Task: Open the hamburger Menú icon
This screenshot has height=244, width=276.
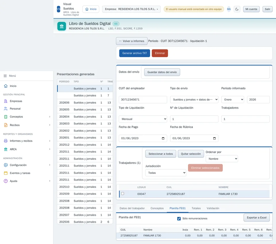Action: point(5,76)
